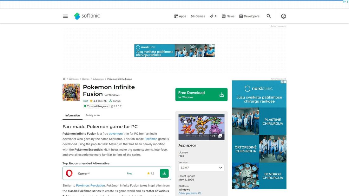Click the Trusted Program badge

click(96, 106)
